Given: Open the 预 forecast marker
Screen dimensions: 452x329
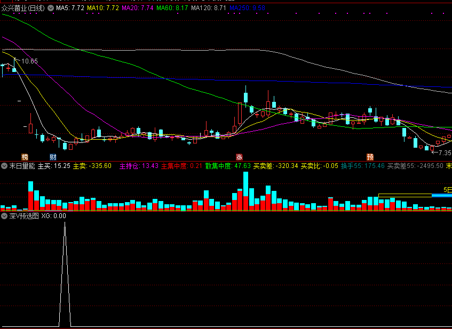Looking at the screenshot, I should pos(370,157).
